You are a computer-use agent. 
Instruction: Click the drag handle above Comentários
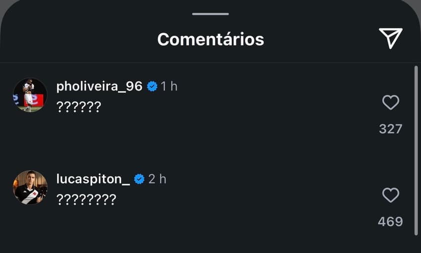210,14
